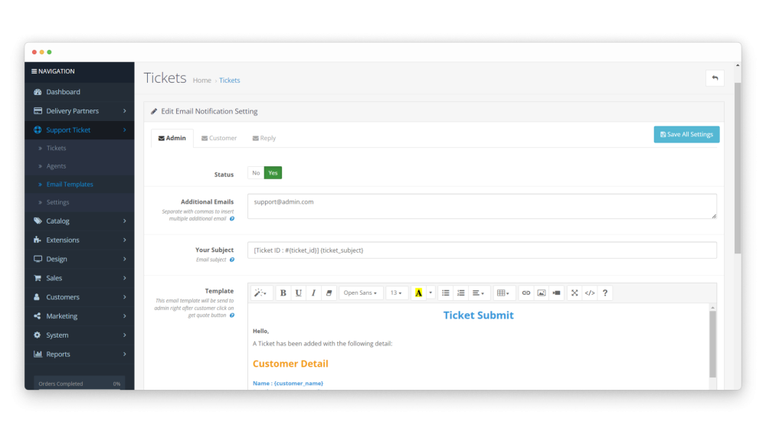Open the Home breadcrumb link
The image size is (766, 448).
coord(201,80)
